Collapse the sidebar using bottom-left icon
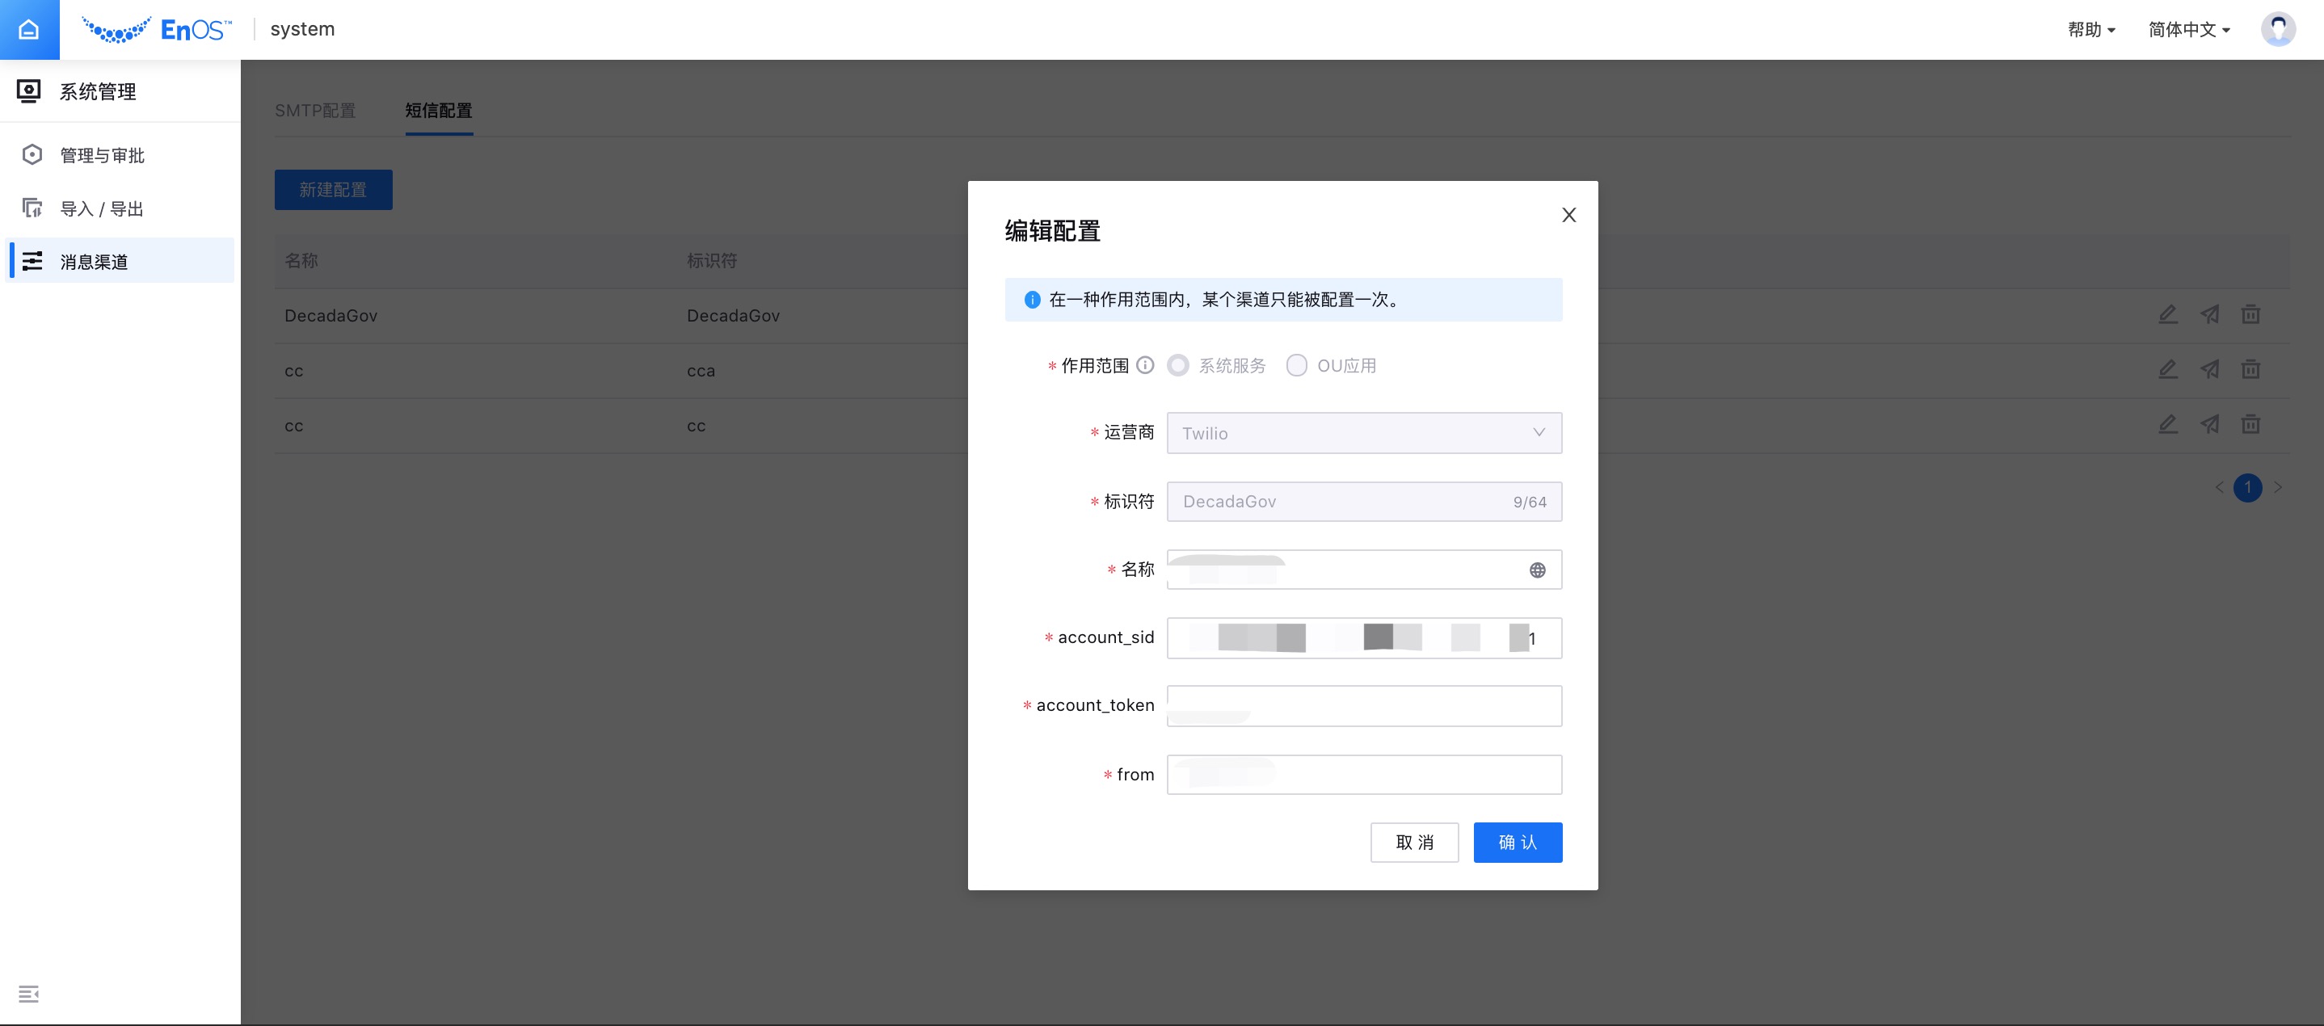 tap(29, 994)
